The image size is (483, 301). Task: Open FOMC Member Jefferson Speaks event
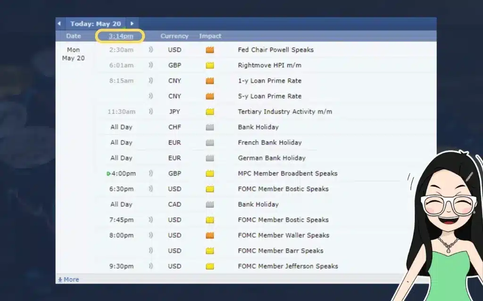pos(288,266)
